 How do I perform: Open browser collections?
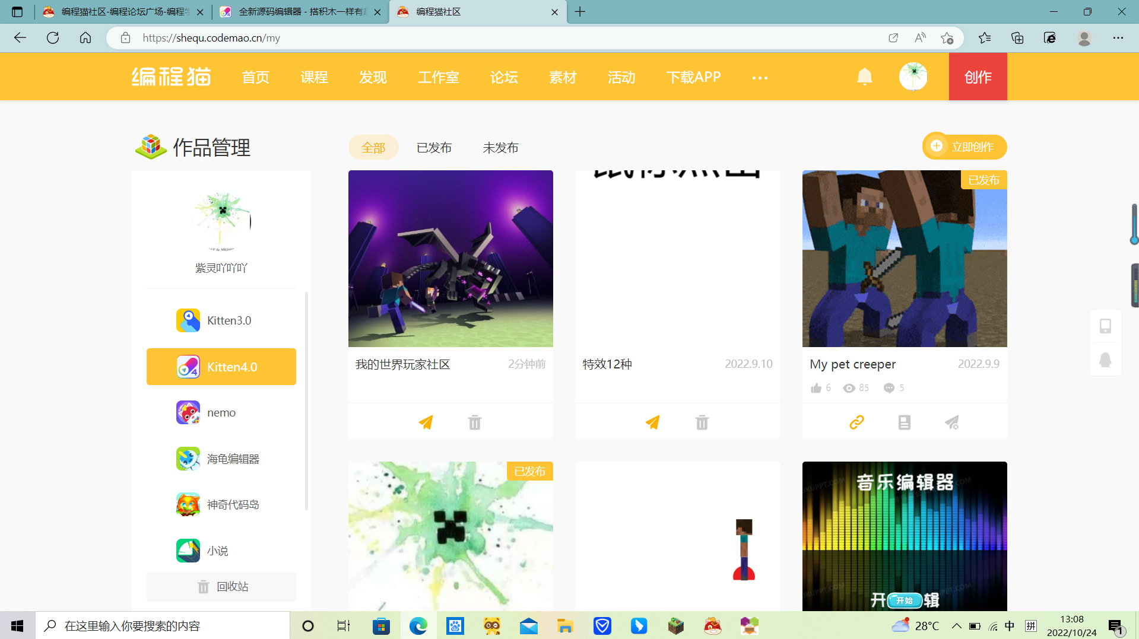(1017, 38)
